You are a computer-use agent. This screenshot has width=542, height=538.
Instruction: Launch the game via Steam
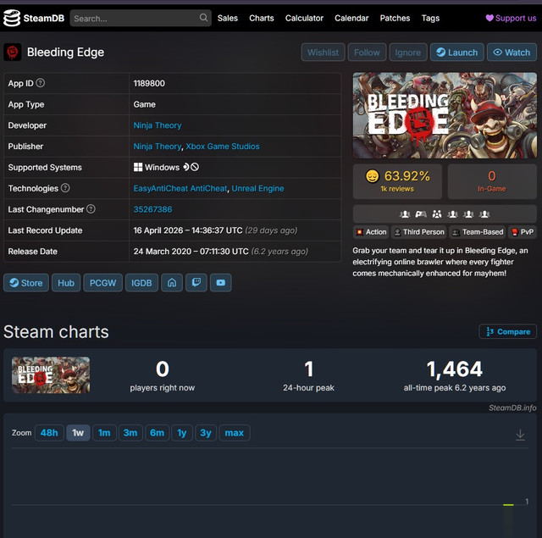pos(457,53)
